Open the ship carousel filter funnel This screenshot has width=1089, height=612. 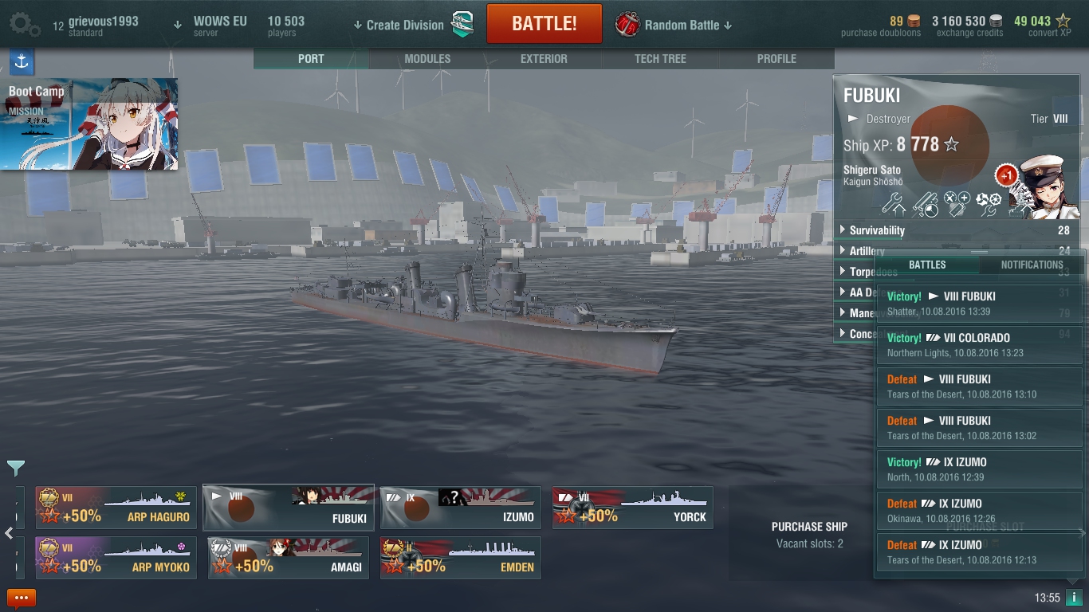tap(15, 468)
